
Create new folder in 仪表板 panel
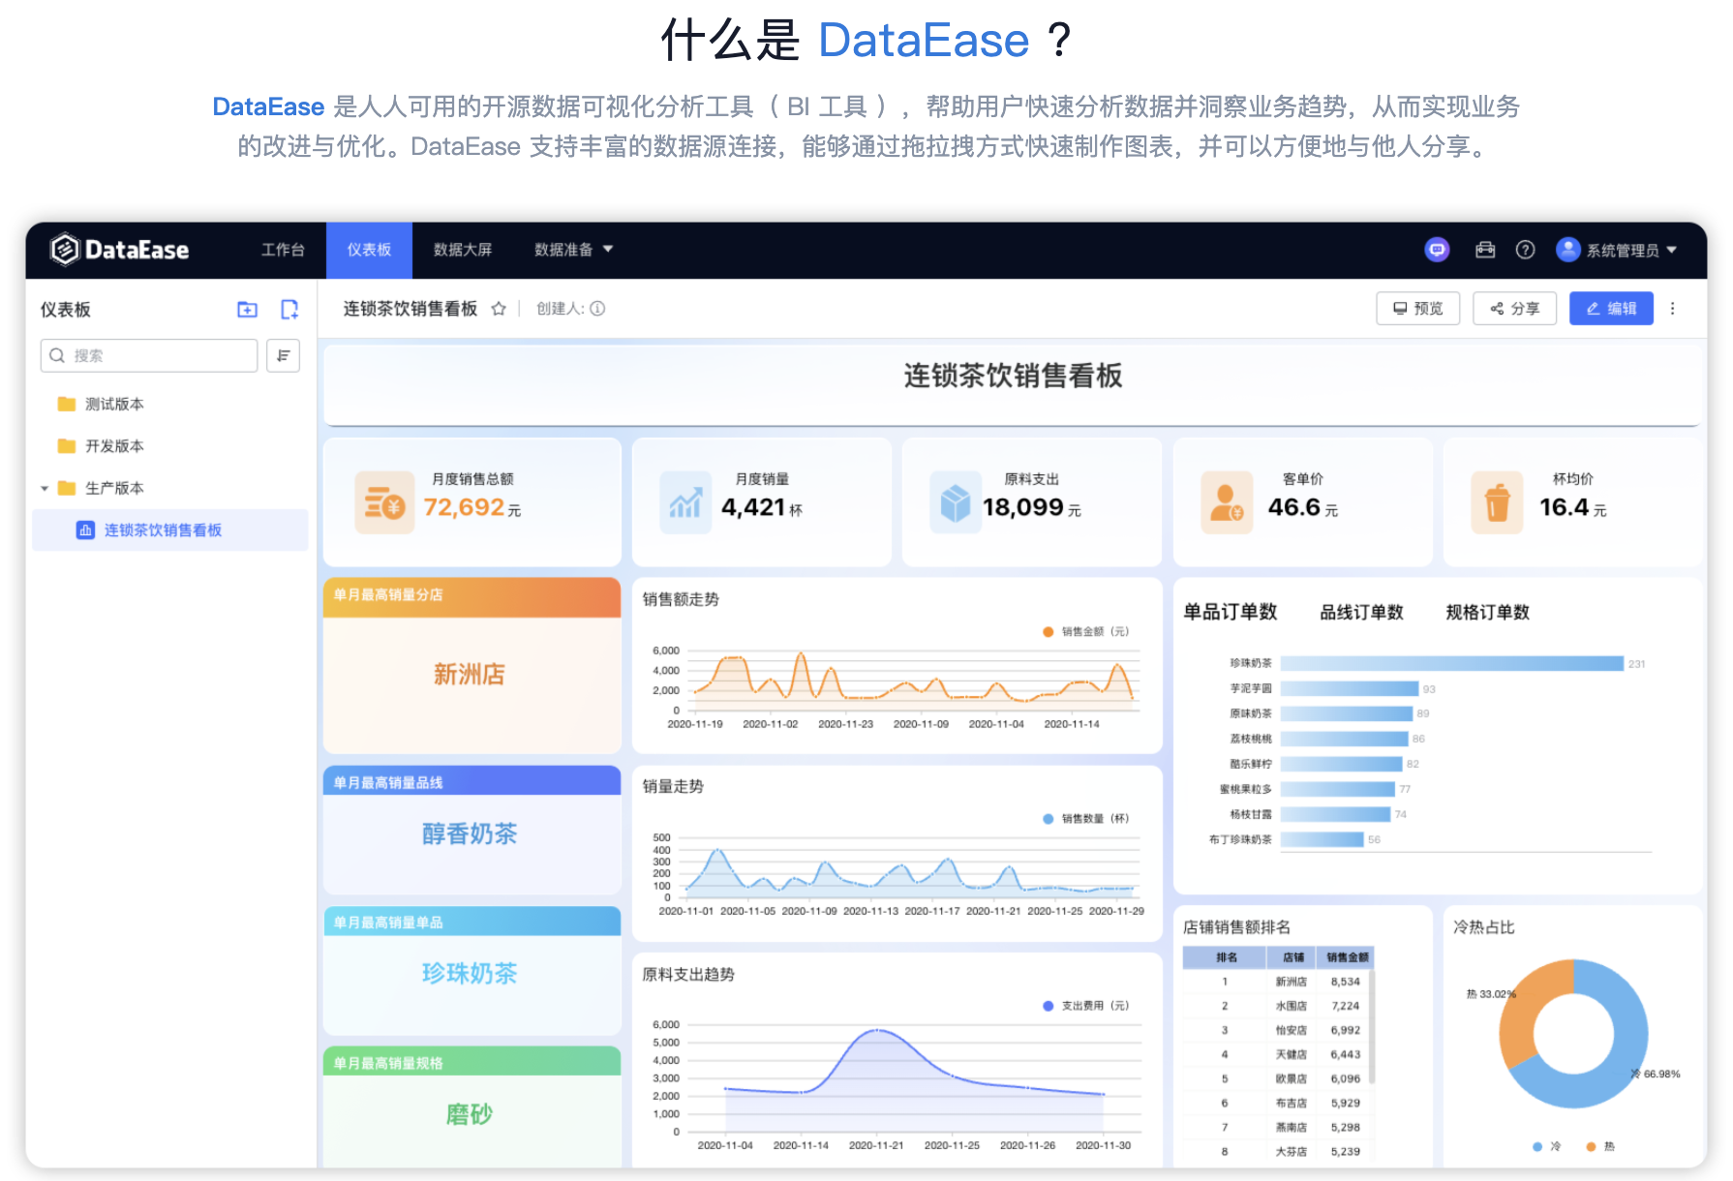(x=248, y=310)
